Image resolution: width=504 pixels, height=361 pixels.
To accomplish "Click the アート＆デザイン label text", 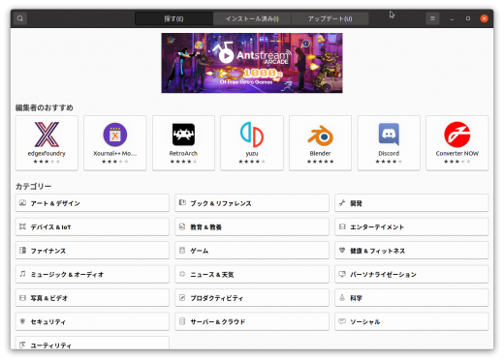I will tap(55, 203).
